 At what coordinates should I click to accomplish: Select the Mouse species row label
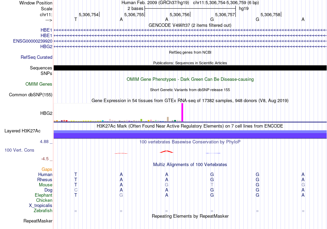(x=46, y=185)
